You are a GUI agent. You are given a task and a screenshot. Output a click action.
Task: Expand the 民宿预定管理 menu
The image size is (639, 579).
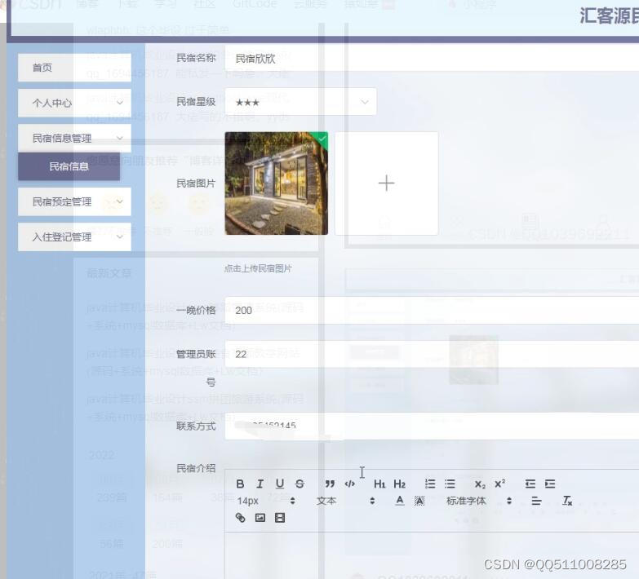[74, 201]
